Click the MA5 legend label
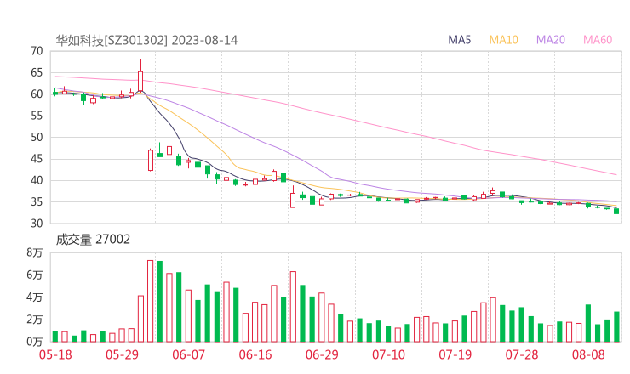Image resolution: width=630 pixels, height=374 pixels. click(x=459, y=40)
